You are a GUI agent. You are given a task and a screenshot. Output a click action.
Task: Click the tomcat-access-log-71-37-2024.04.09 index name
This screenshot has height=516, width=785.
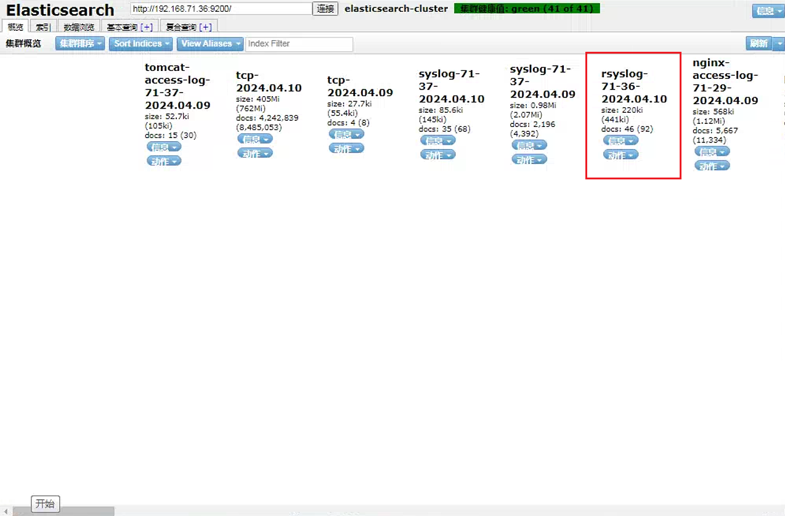[177, 86]
